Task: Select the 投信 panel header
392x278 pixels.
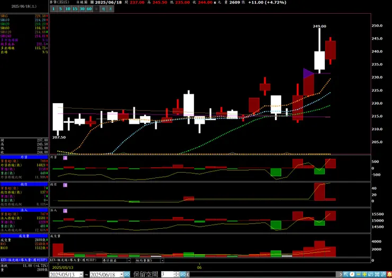Action: point(24,184)
